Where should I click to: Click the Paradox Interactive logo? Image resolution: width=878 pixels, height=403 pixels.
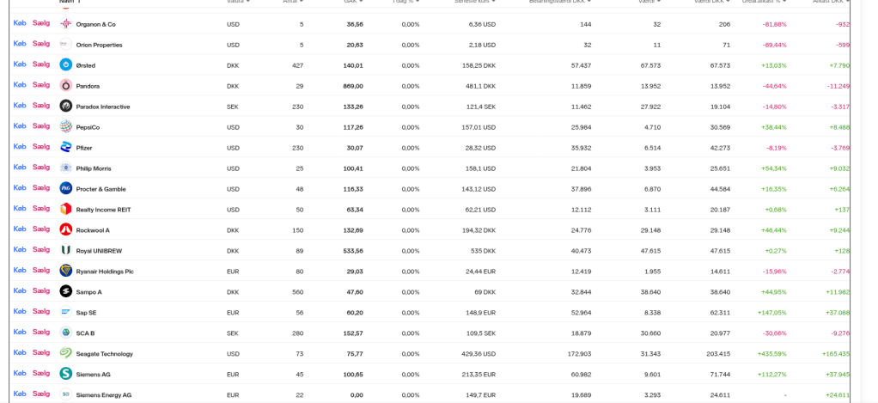pyautogui.click(x=66, y=106)
